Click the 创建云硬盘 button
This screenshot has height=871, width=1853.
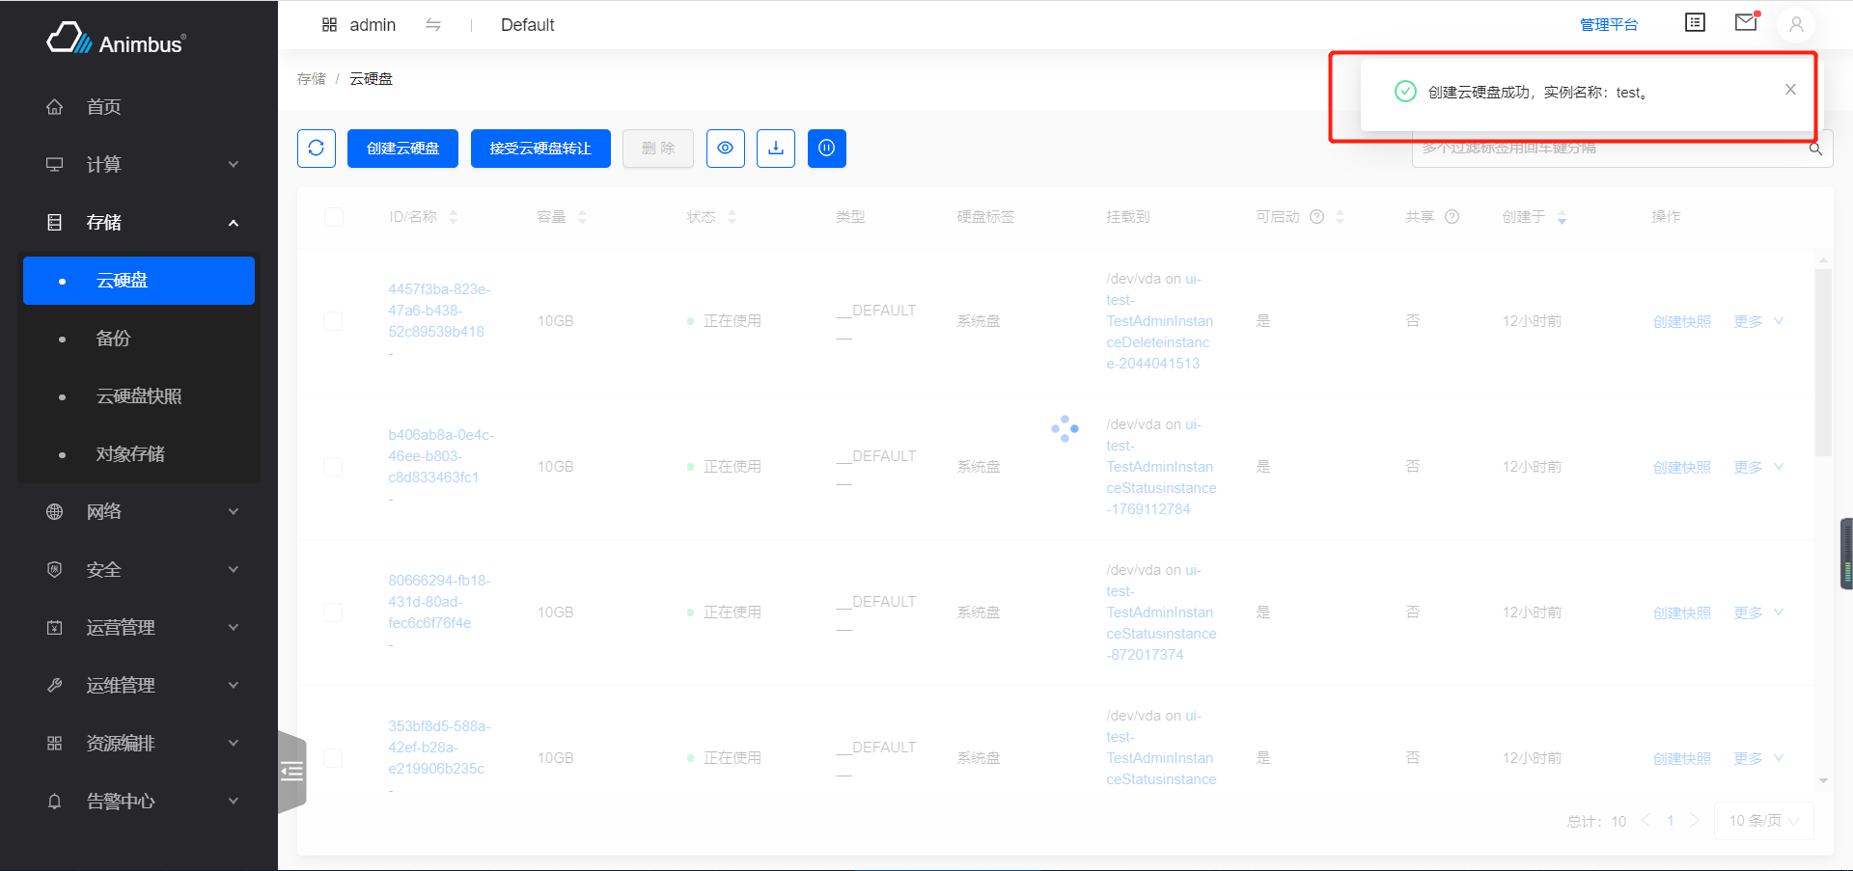point(402,149)
